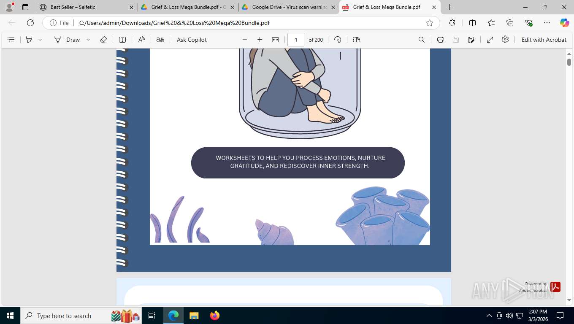This screenshot has width=574, height=324.
Task: Zoom out with the minus button
Action: coord(245,40)
